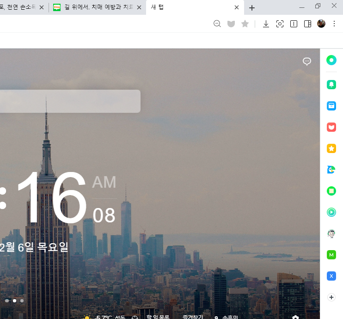This screenshot has height=319, width=343.
Task: Open a new tab with plus button
Action: [252, 8]
